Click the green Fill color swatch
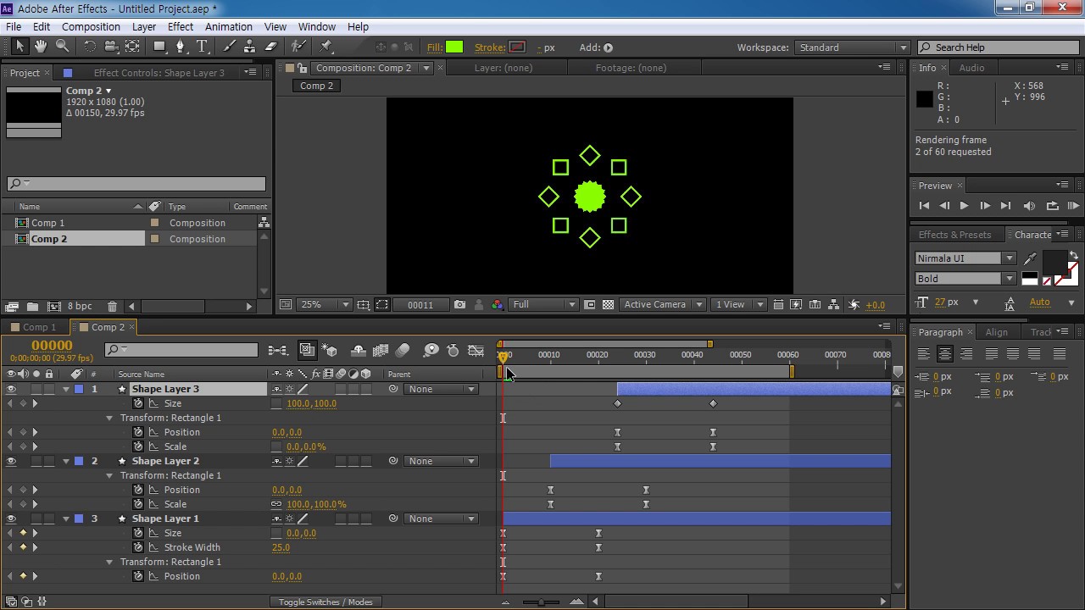Image resolution: width=1085 pixels, height=610 pixels. (x=454, y=47)
